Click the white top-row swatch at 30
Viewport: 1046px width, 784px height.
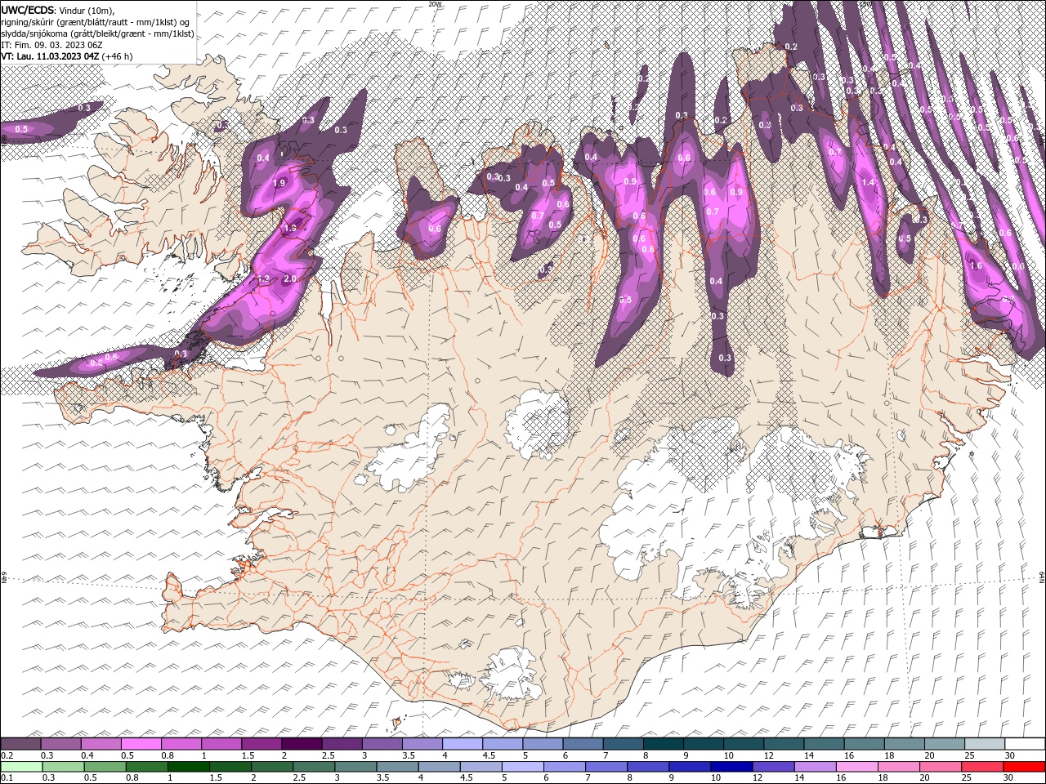click(x=1025, y=744)
